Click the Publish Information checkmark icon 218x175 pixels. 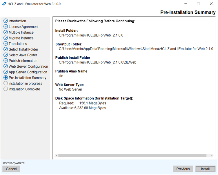6,61
